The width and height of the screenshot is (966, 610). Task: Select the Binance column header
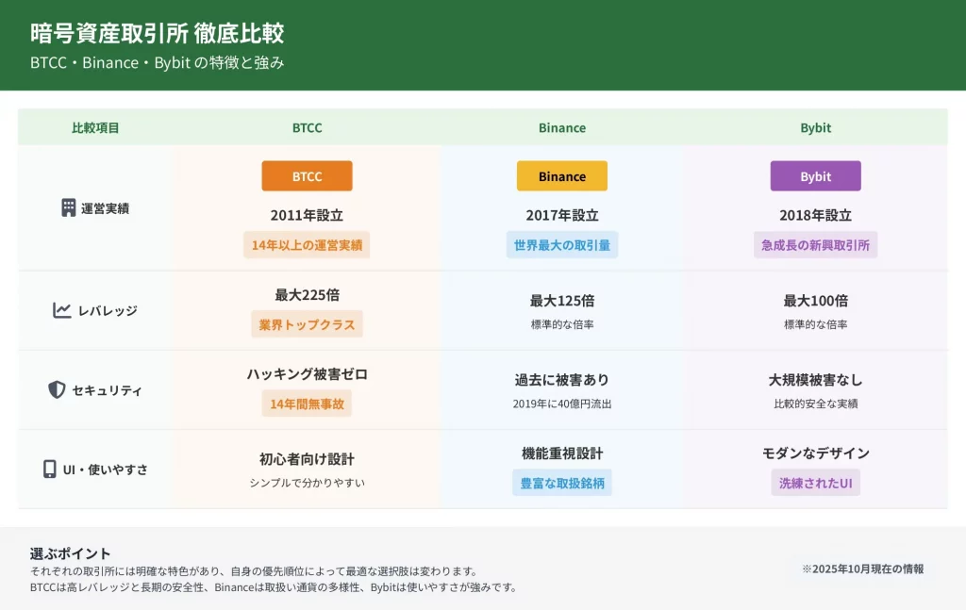pos(561,127)
